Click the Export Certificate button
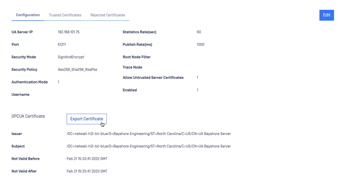339x181 pixels. pyautogui.click(x=87, y=119)
